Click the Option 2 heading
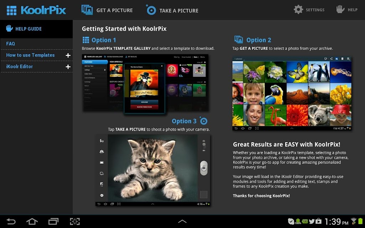365x228 pixels. coord(259,40)
